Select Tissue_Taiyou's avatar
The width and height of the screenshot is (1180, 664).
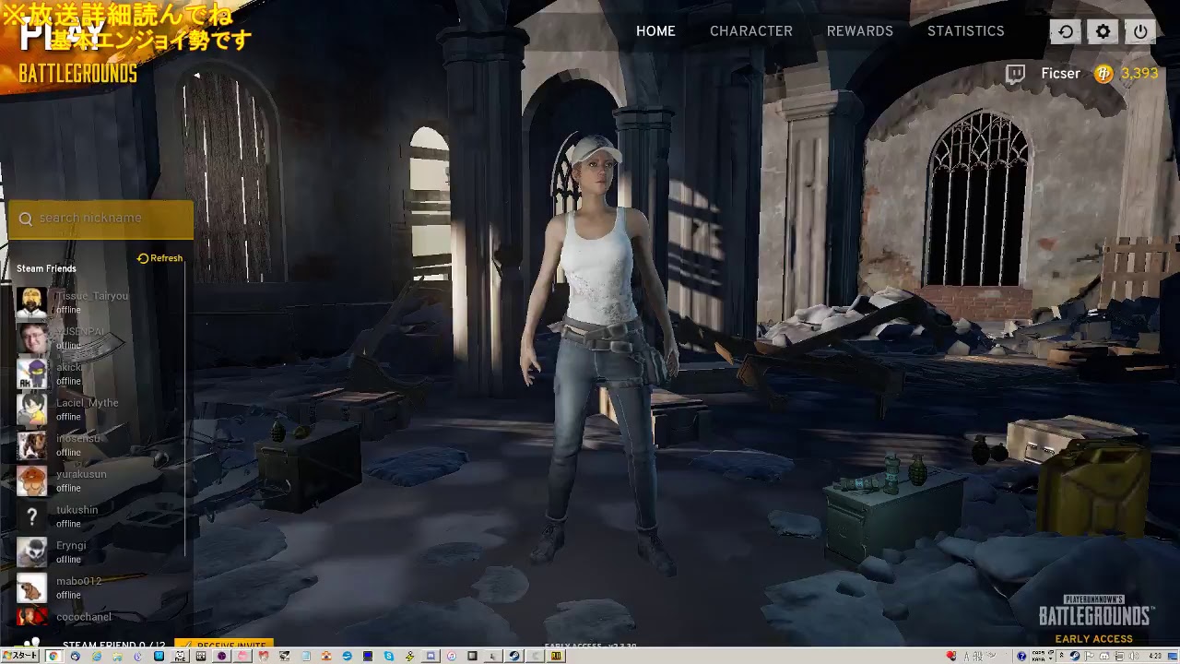[x=31, y=302]
